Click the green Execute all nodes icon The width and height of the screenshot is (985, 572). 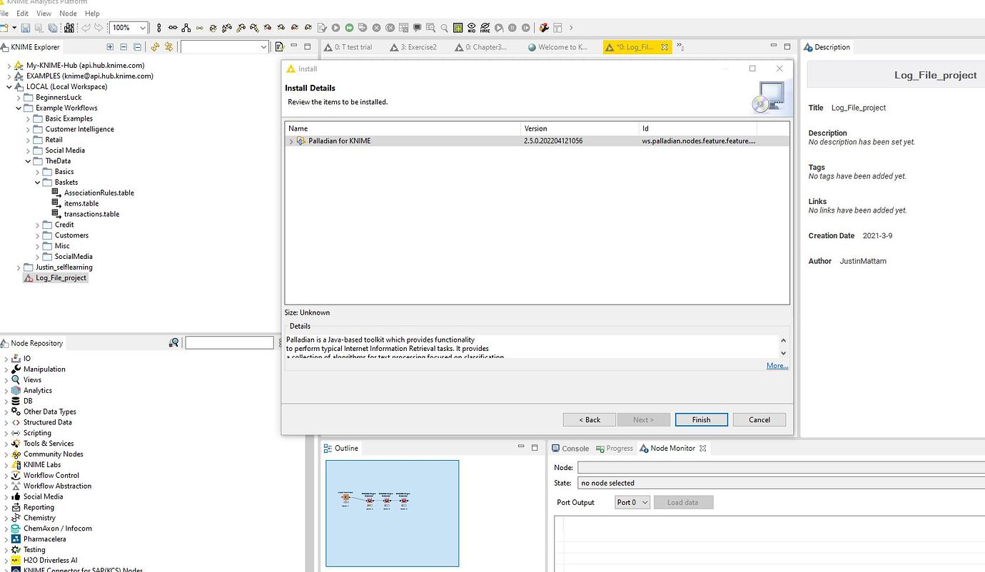click(x=349, y=28)
